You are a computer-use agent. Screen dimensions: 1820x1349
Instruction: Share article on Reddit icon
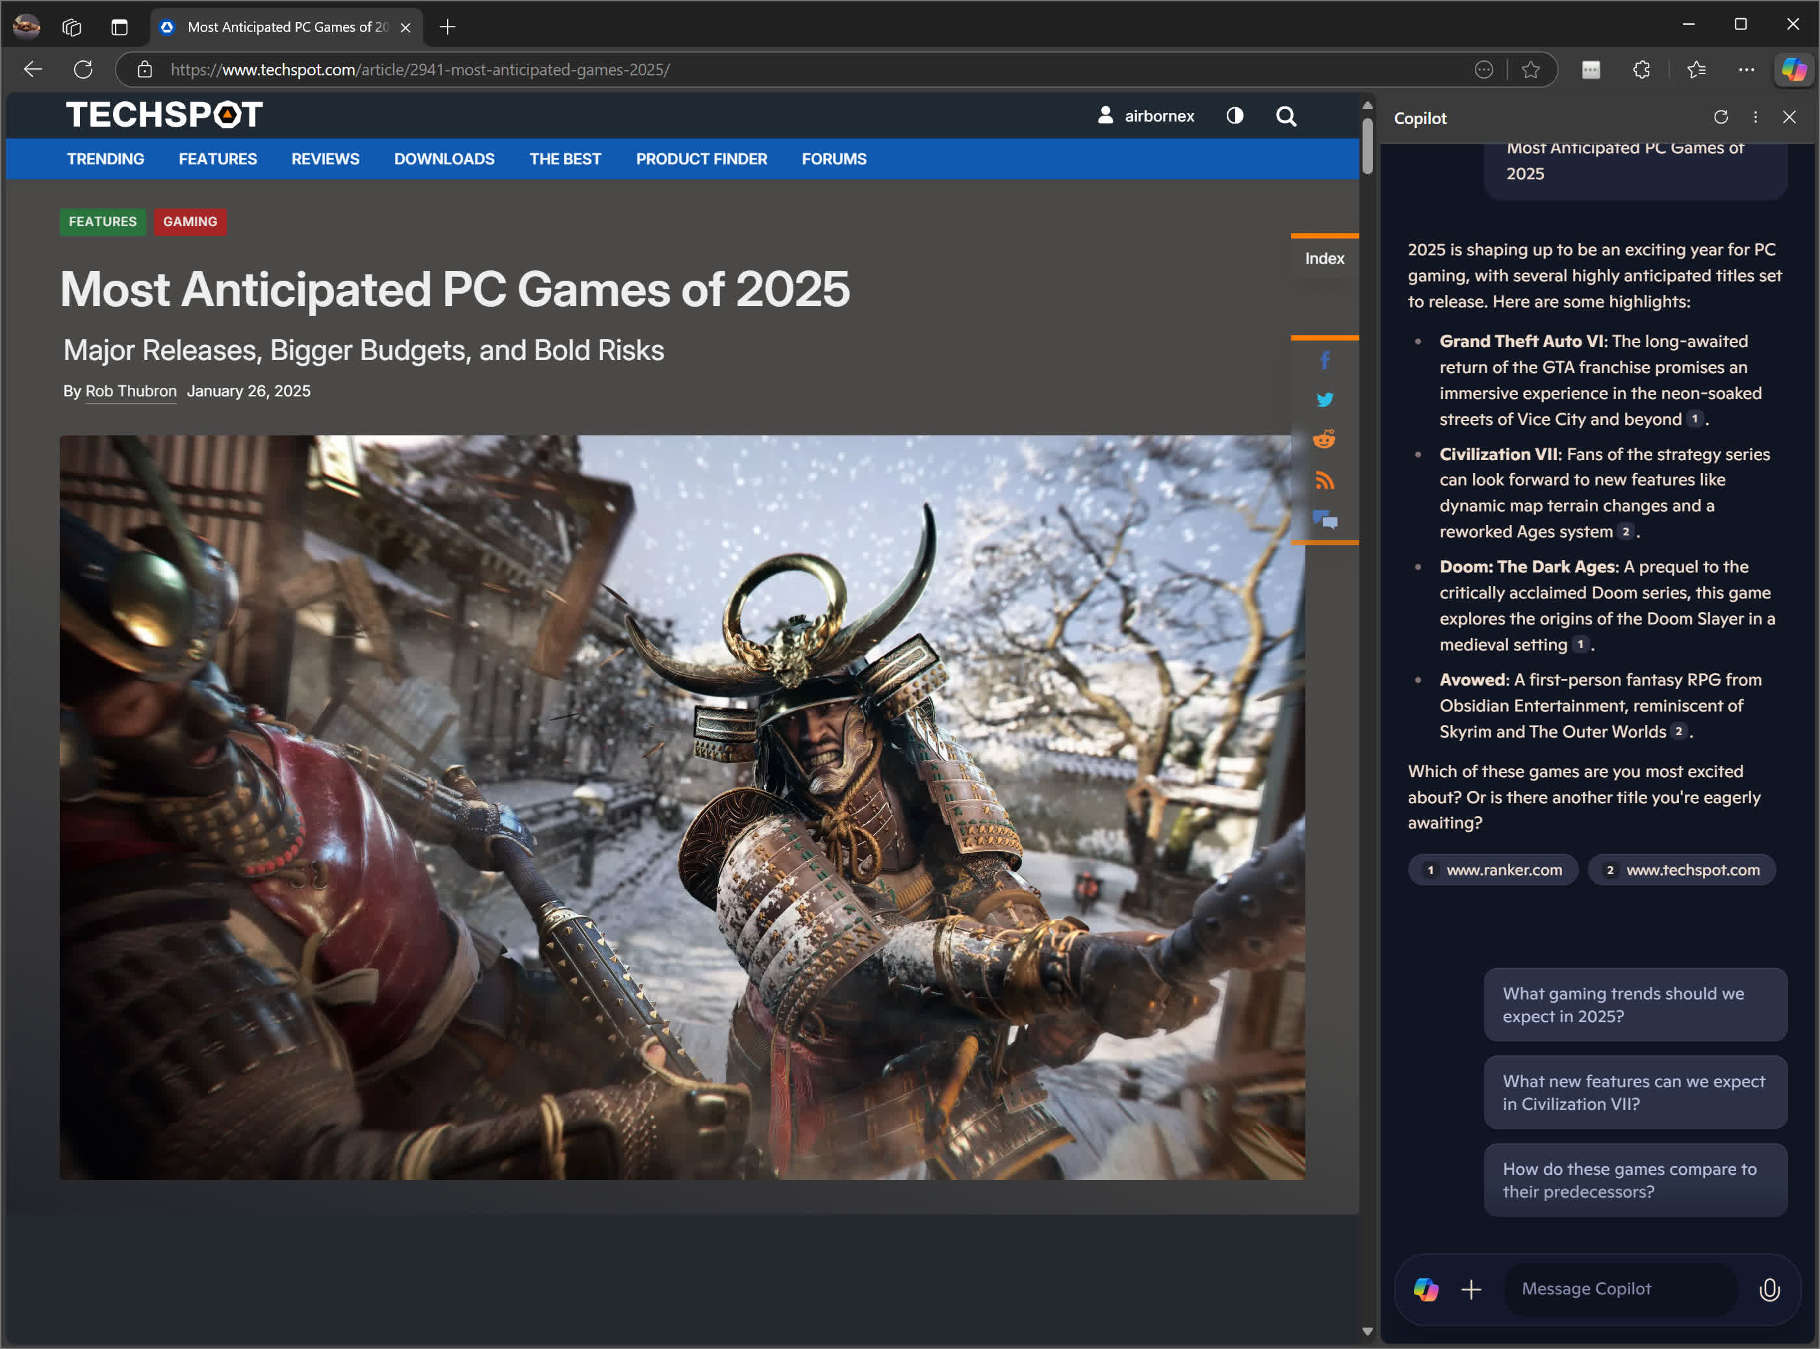coord(1324,439)
